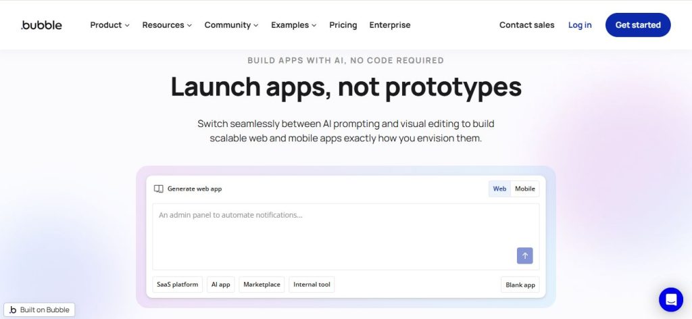Go to the Pricing page

click(343, 25)
